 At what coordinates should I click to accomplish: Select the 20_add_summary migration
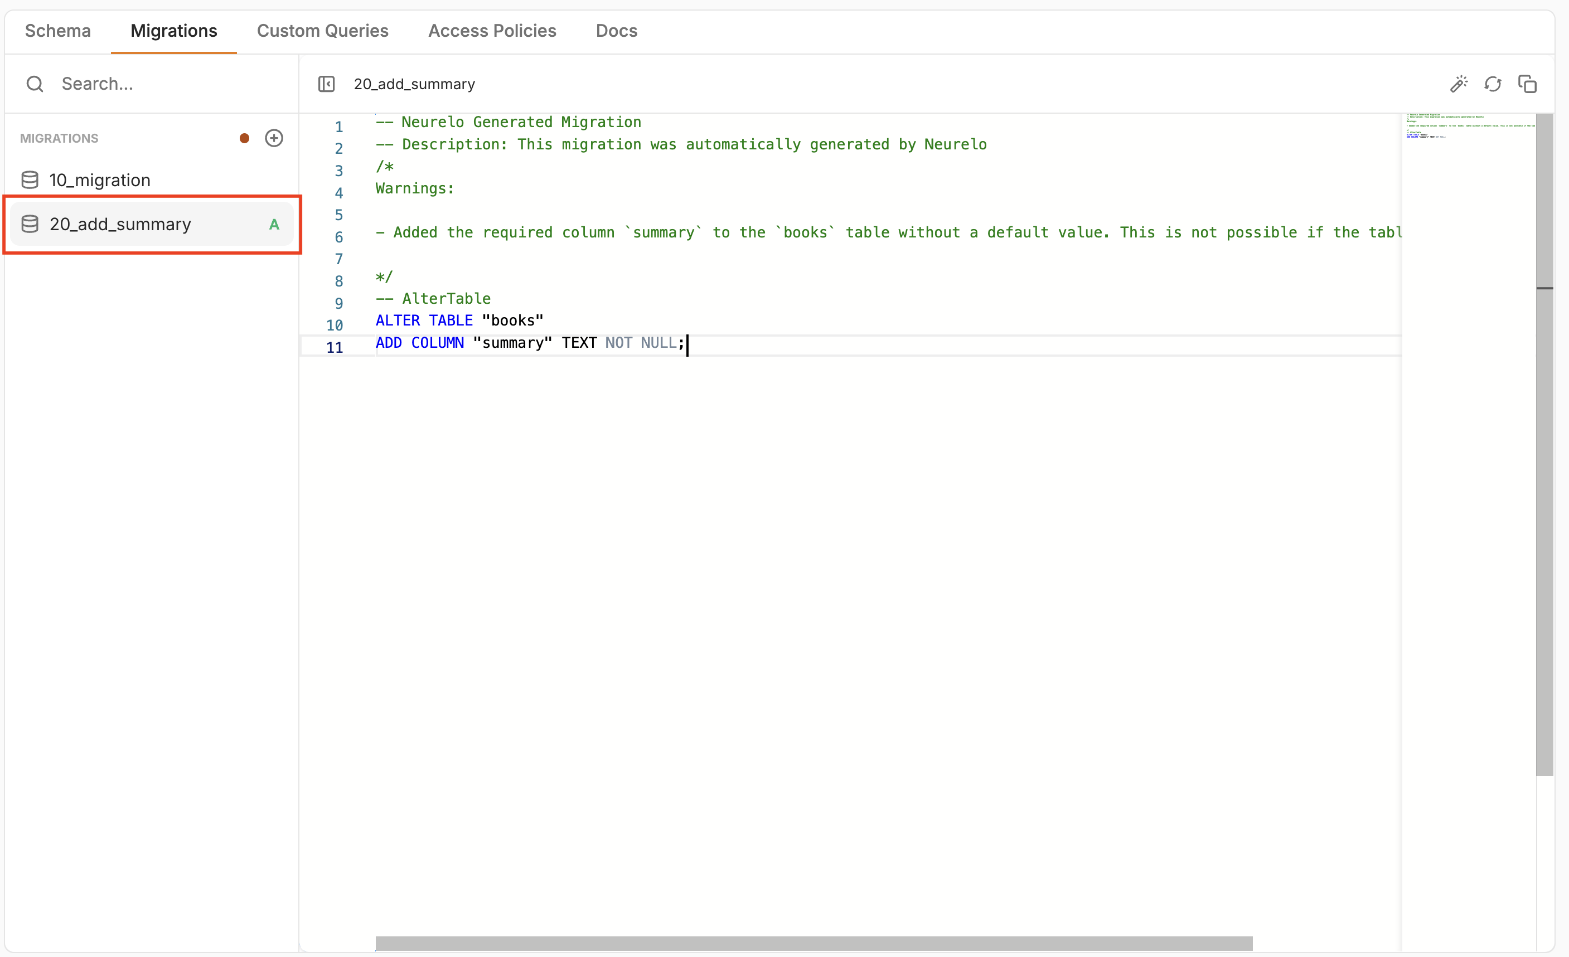[x=120, y=224]
